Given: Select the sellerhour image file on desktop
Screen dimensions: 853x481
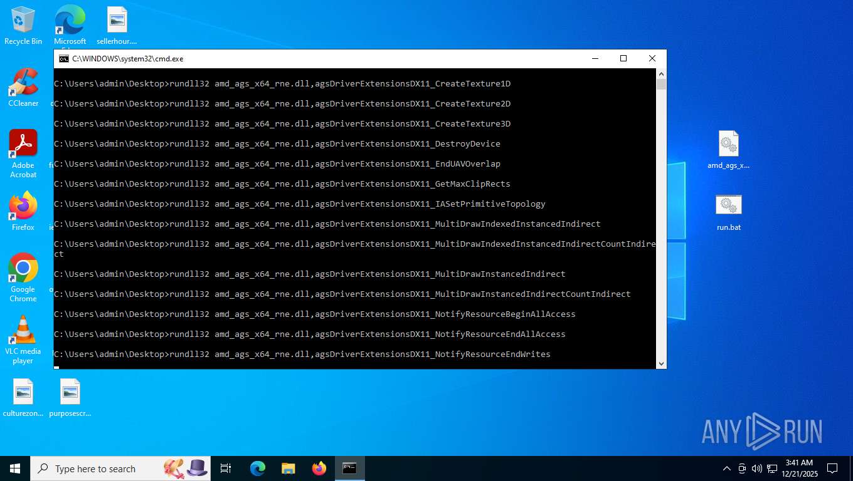Looking at the screenshot, I should [117, 26].
